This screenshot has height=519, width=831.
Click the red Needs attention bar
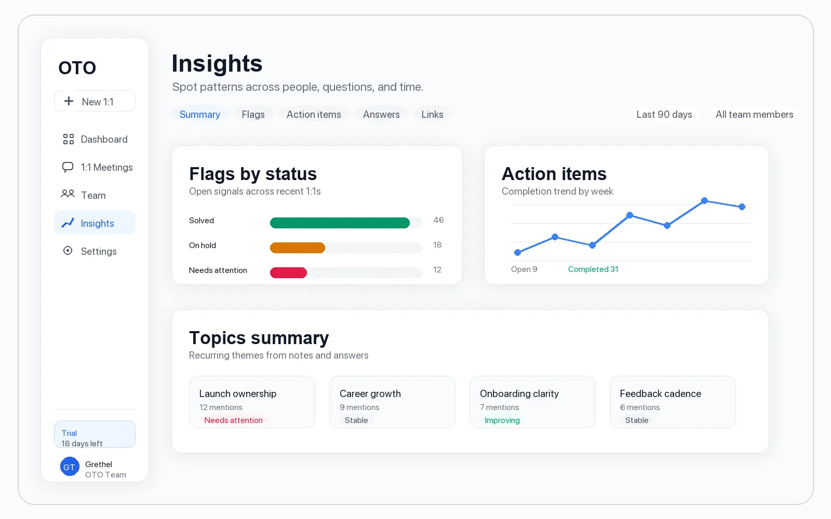click(288, 273)
